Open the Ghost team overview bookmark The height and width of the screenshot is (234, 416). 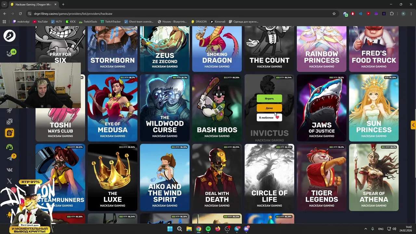pos(139,21)
